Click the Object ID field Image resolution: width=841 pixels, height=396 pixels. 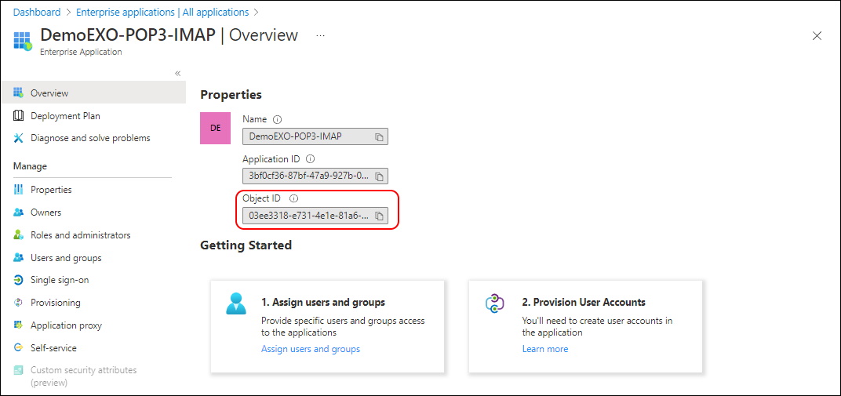[x=315, y=216]
